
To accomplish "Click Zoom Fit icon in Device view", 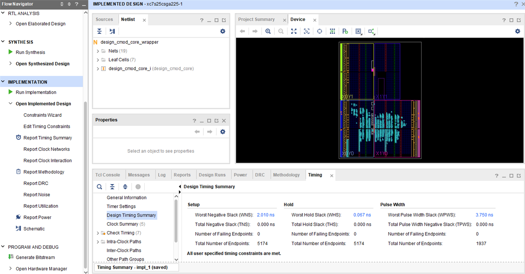I will (x=294, y=31).
